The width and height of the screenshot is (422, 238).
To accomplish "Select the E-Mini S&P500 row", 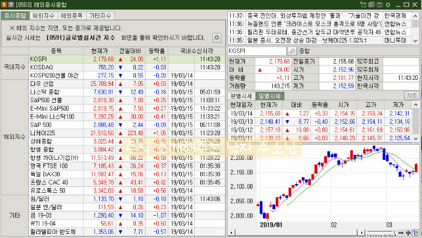I will pos(127,108).
